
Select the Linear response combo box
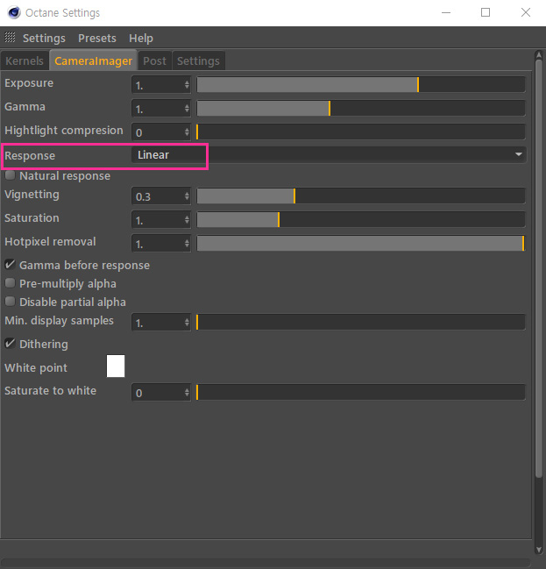coord(329,155)
